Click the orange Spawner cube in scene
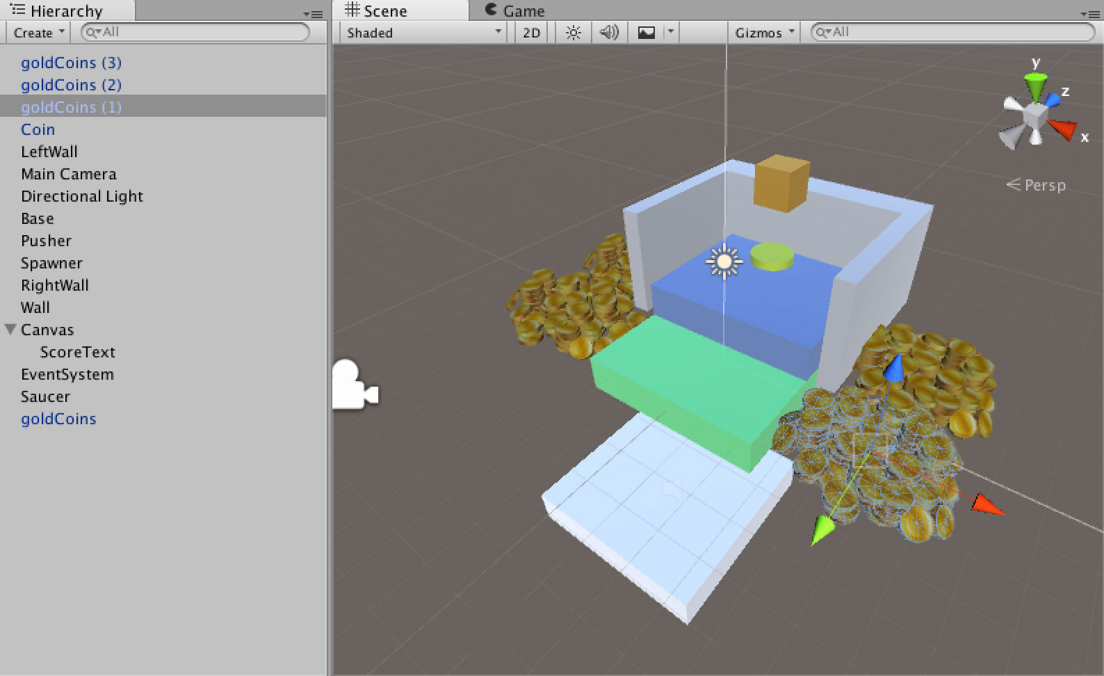Screen dimensions: 1104x676 point(782,184)
